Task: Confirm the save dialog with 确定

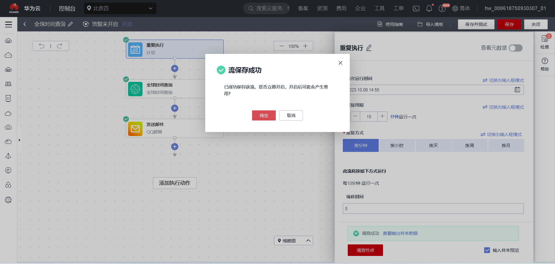Action: [x=264, y=115]
